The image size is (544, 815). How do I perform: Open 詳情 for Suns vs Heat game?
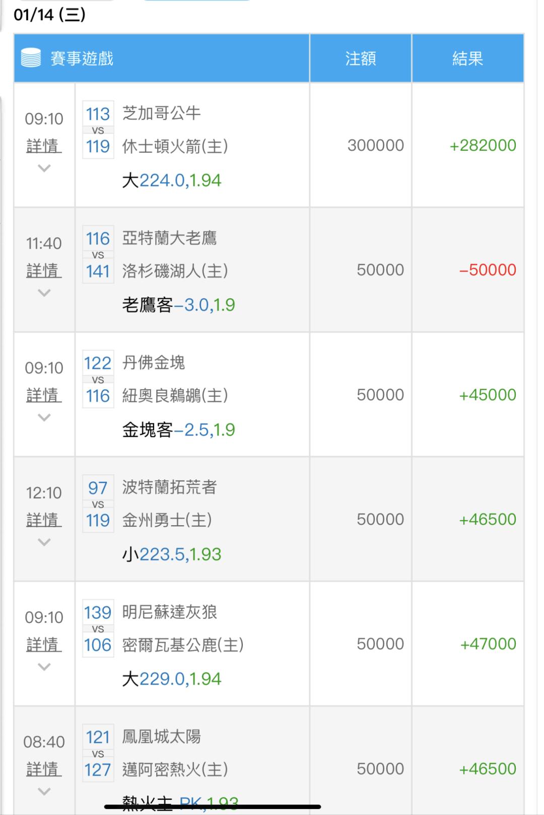tap(44, 769)
